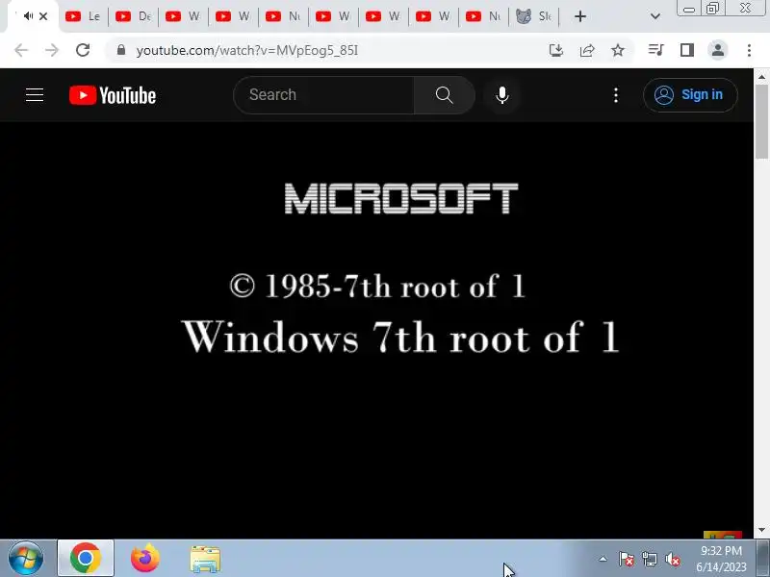Screen dimensions: 770x577
Task: Click the page scrollbar up arrow
Action: tap(761, 77)
